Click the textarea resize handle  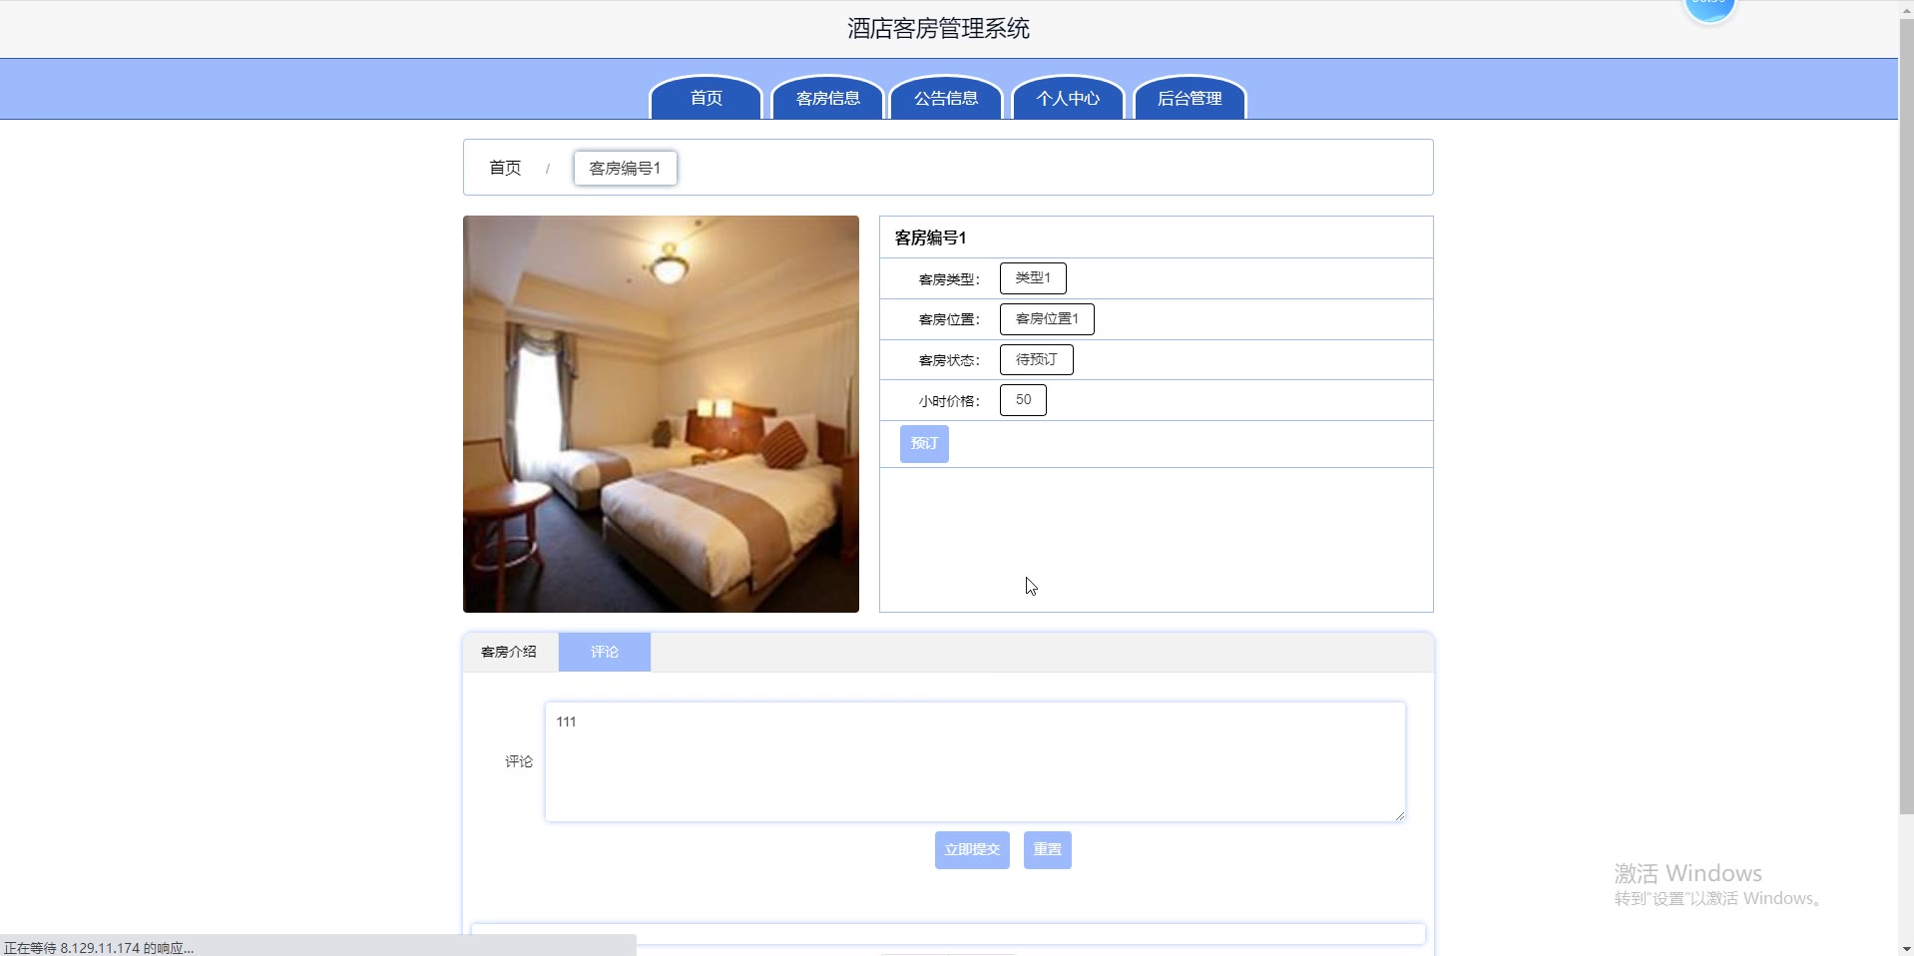(1399, 815)
